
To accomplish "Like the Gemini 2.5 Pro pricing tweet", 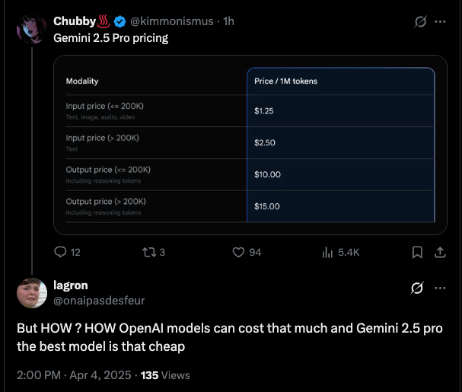I will (238, 252).
